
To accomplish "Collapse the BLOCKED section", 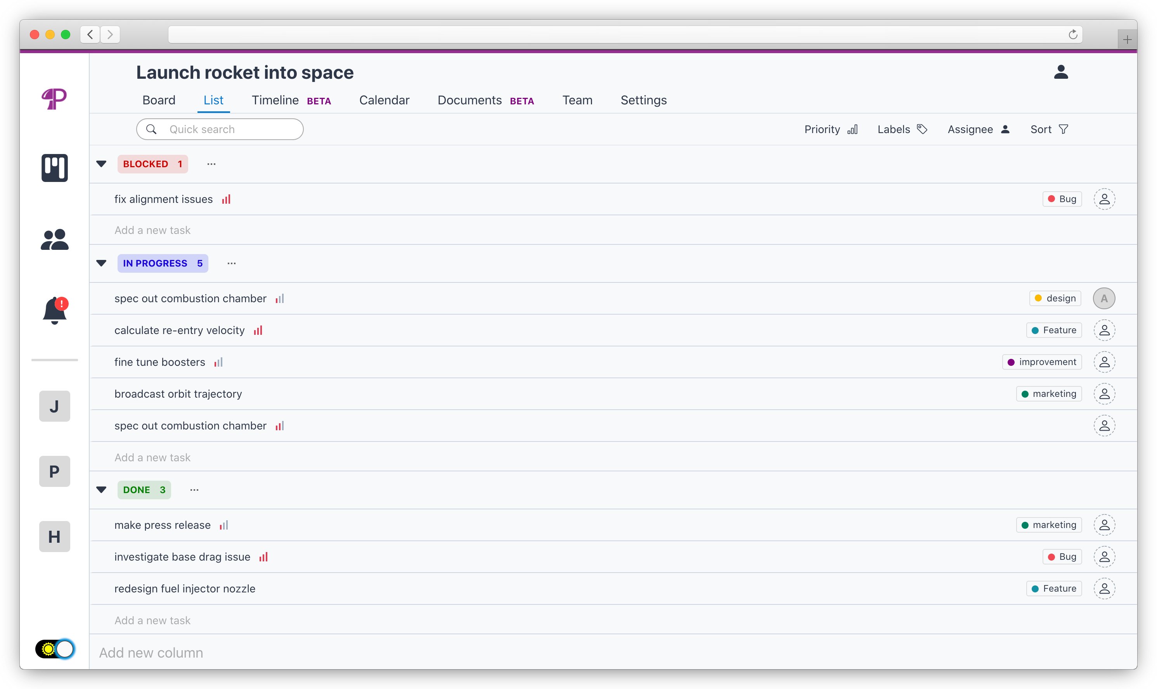I will coord(101,164).
